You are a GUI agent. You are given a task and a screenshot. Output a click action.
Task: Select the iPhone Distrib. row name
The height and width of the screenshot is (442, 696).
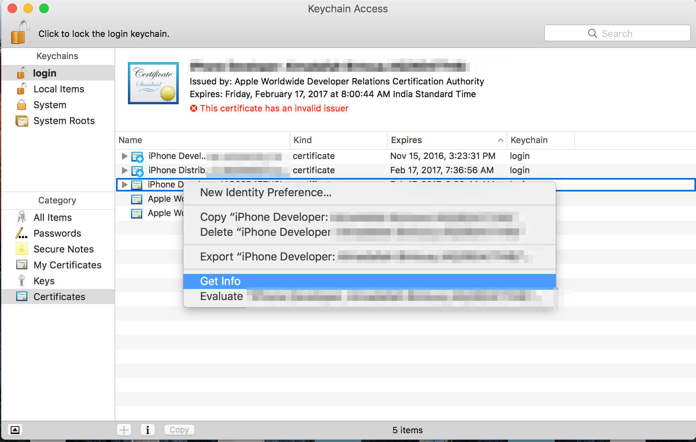pos(177,170)
